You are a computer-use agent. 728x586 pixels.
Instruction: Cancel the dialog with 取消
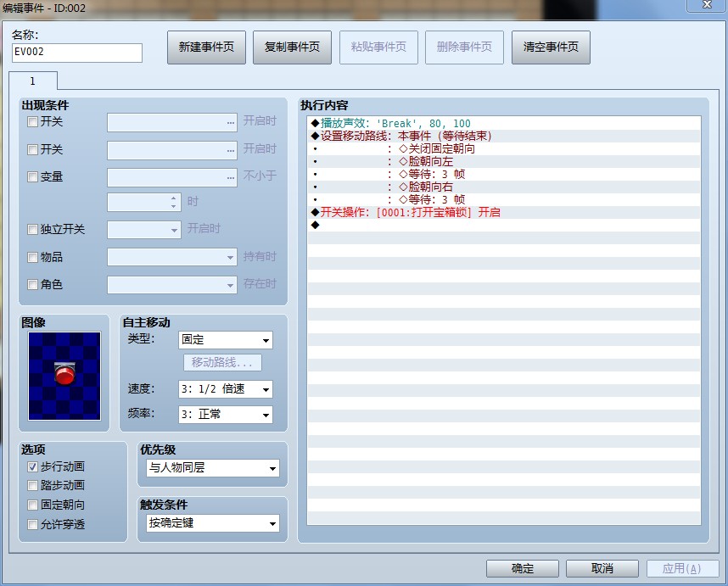click(x=602, y=568)
